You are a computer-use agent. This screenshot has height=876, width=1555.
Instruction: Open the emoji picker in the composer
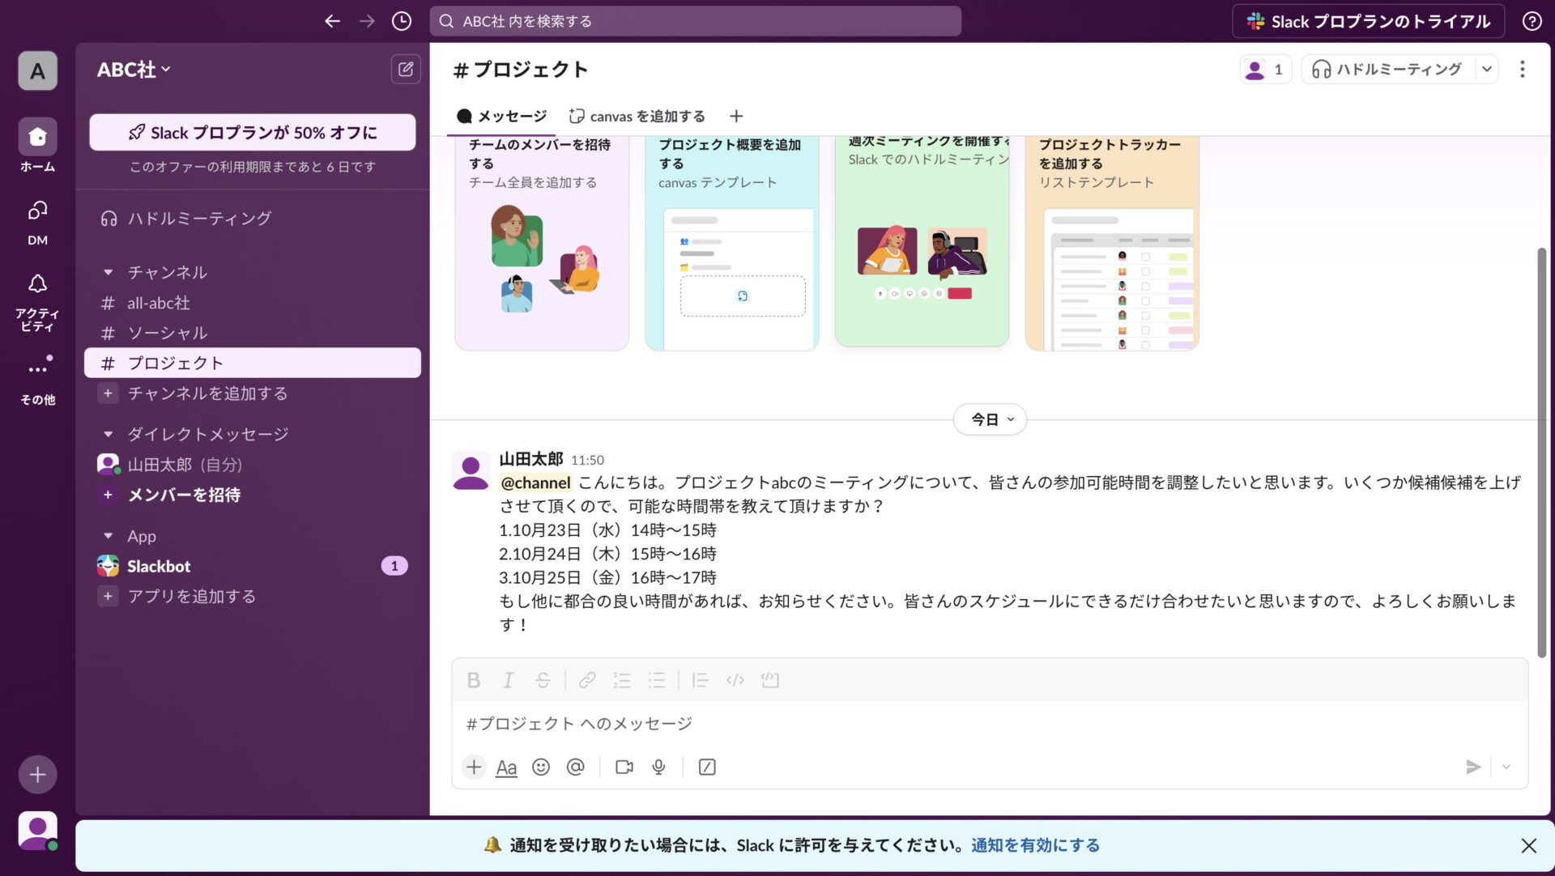pyautogui.click(x=541, y=767)
